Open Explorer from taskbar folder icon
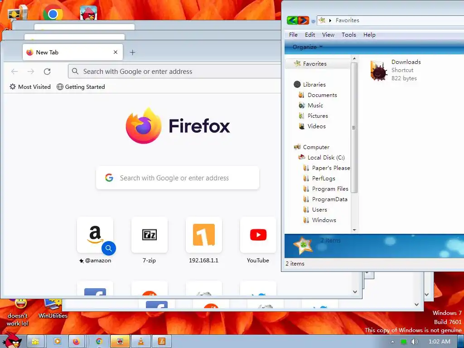The height and width of the screenshot is (348, 464). pyautogui.click(x=35, y=341)
